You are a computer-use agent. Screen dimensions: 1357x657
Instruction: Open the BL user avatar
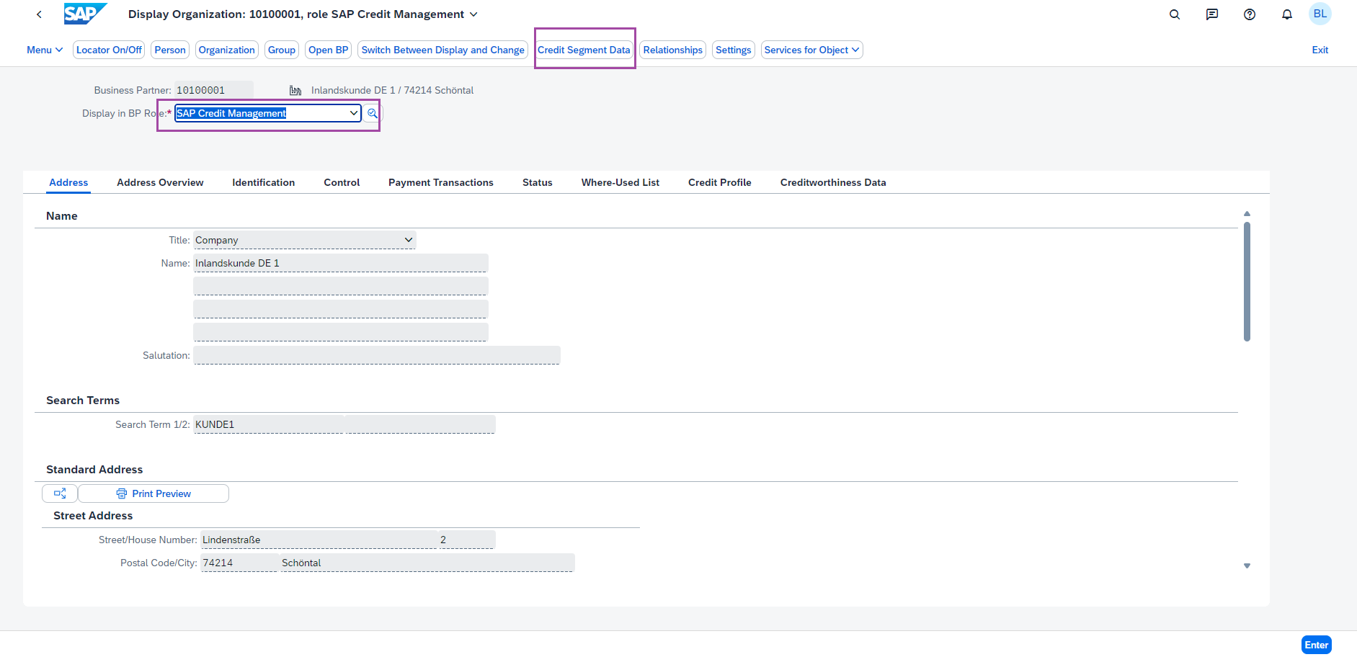tap(1320, 14)
